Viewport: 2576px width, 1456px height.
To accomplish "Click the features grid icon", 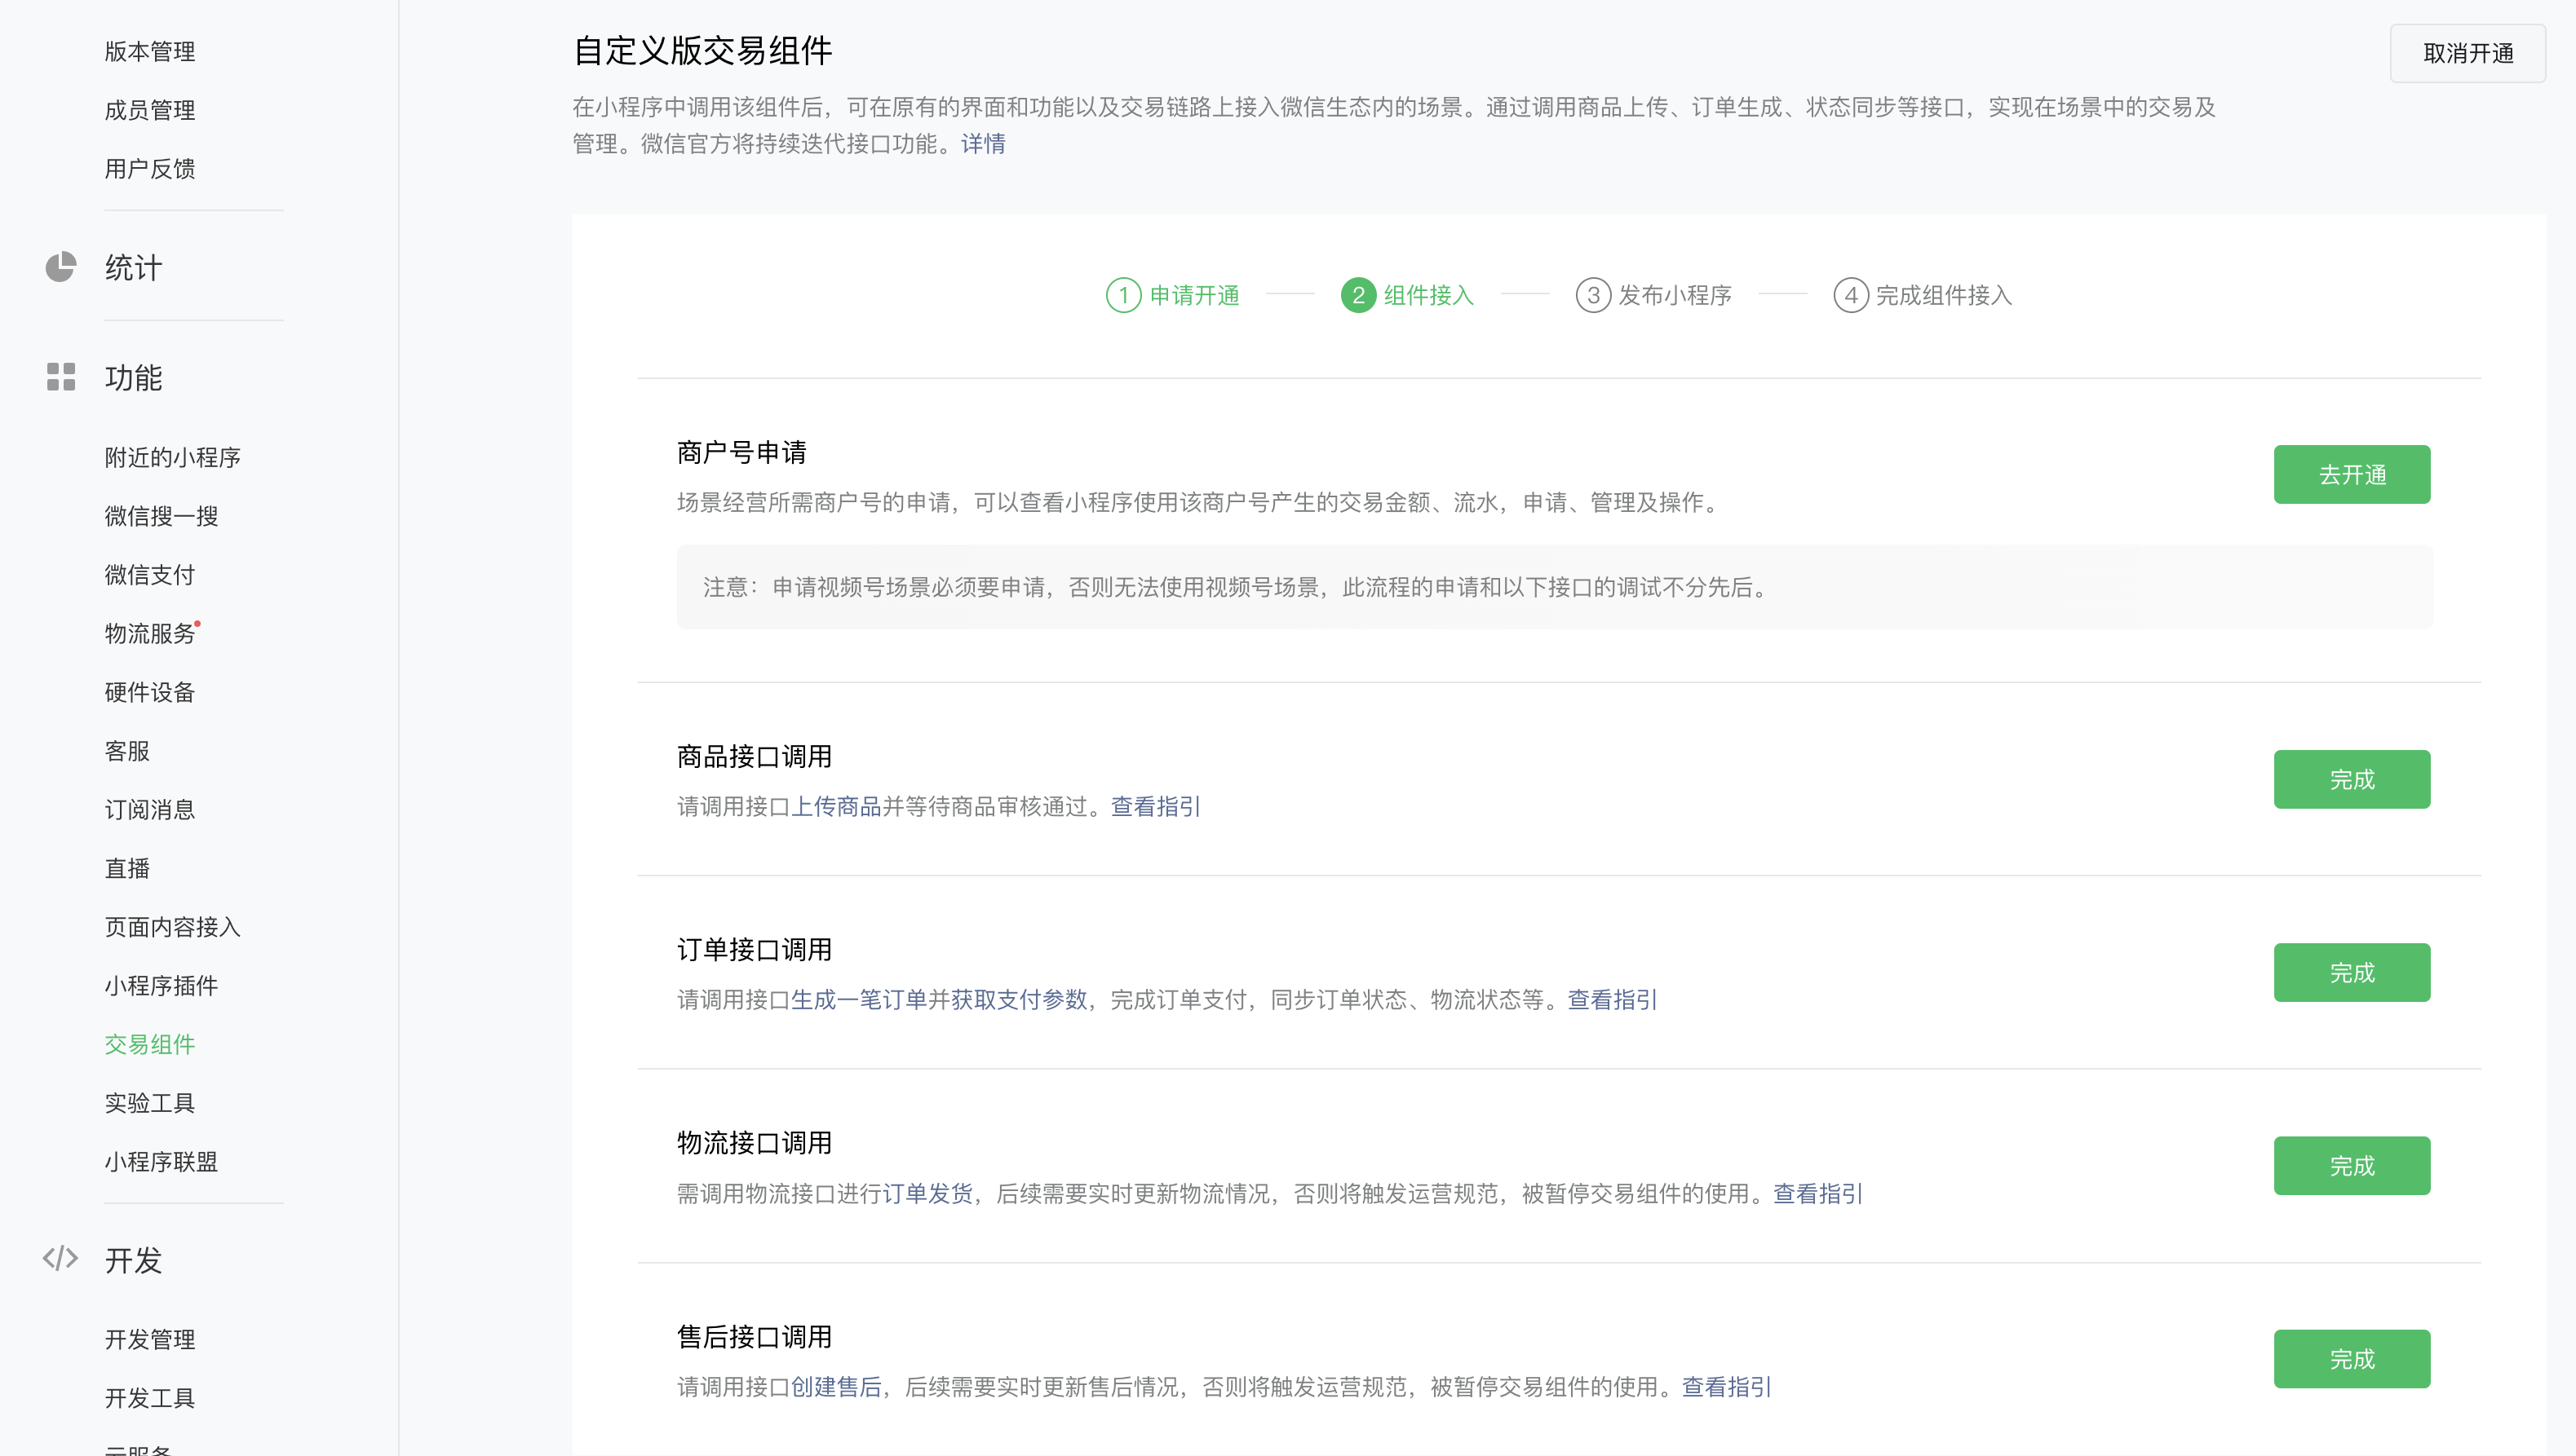I will [x=60, y=377].
